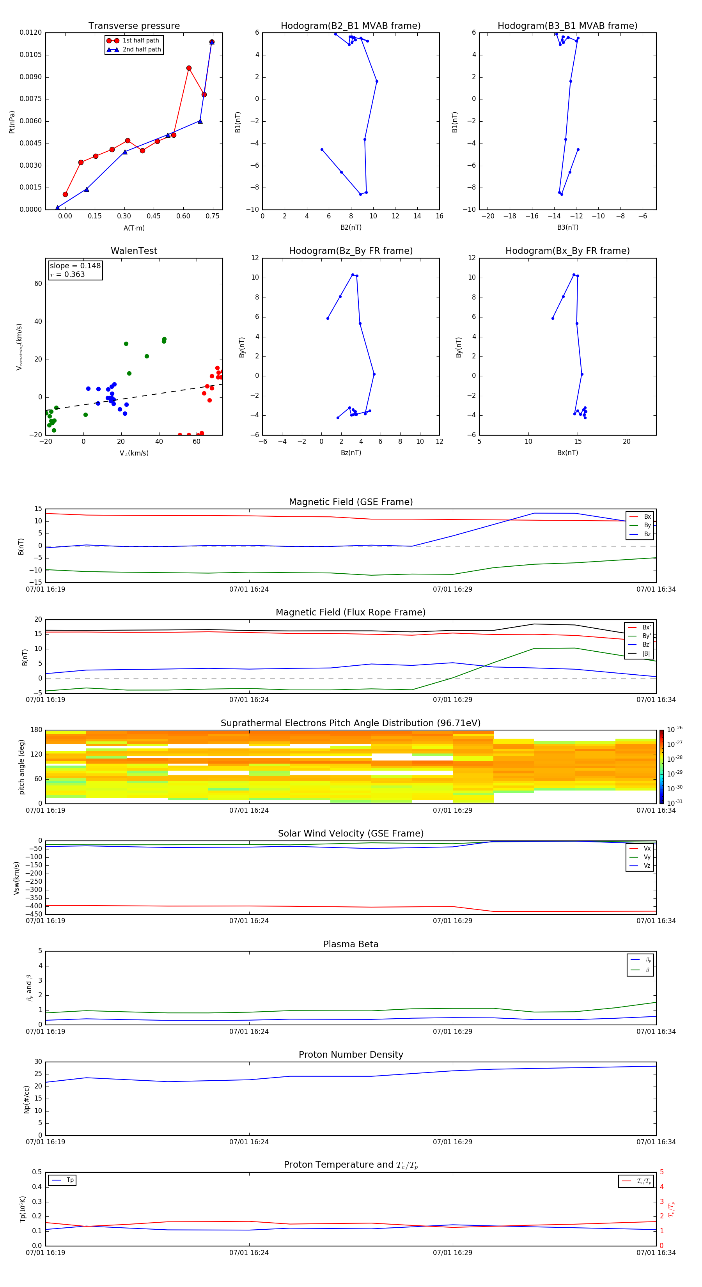Image resolution: width=702 pixels, height=1287 pixels.
Task: Click 'Hodogram(Bz_By FR frame)' title
Action: [x=351, y=251]
